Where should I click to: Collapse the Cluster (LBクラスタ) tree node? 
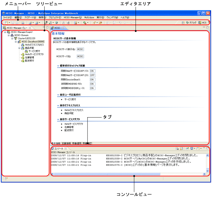point(12,38)
